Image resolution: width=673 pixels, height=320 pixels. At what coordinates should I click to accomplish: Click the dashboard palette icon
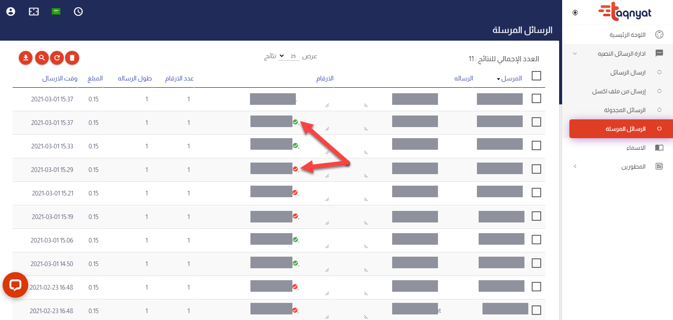[x=659, y=35]
